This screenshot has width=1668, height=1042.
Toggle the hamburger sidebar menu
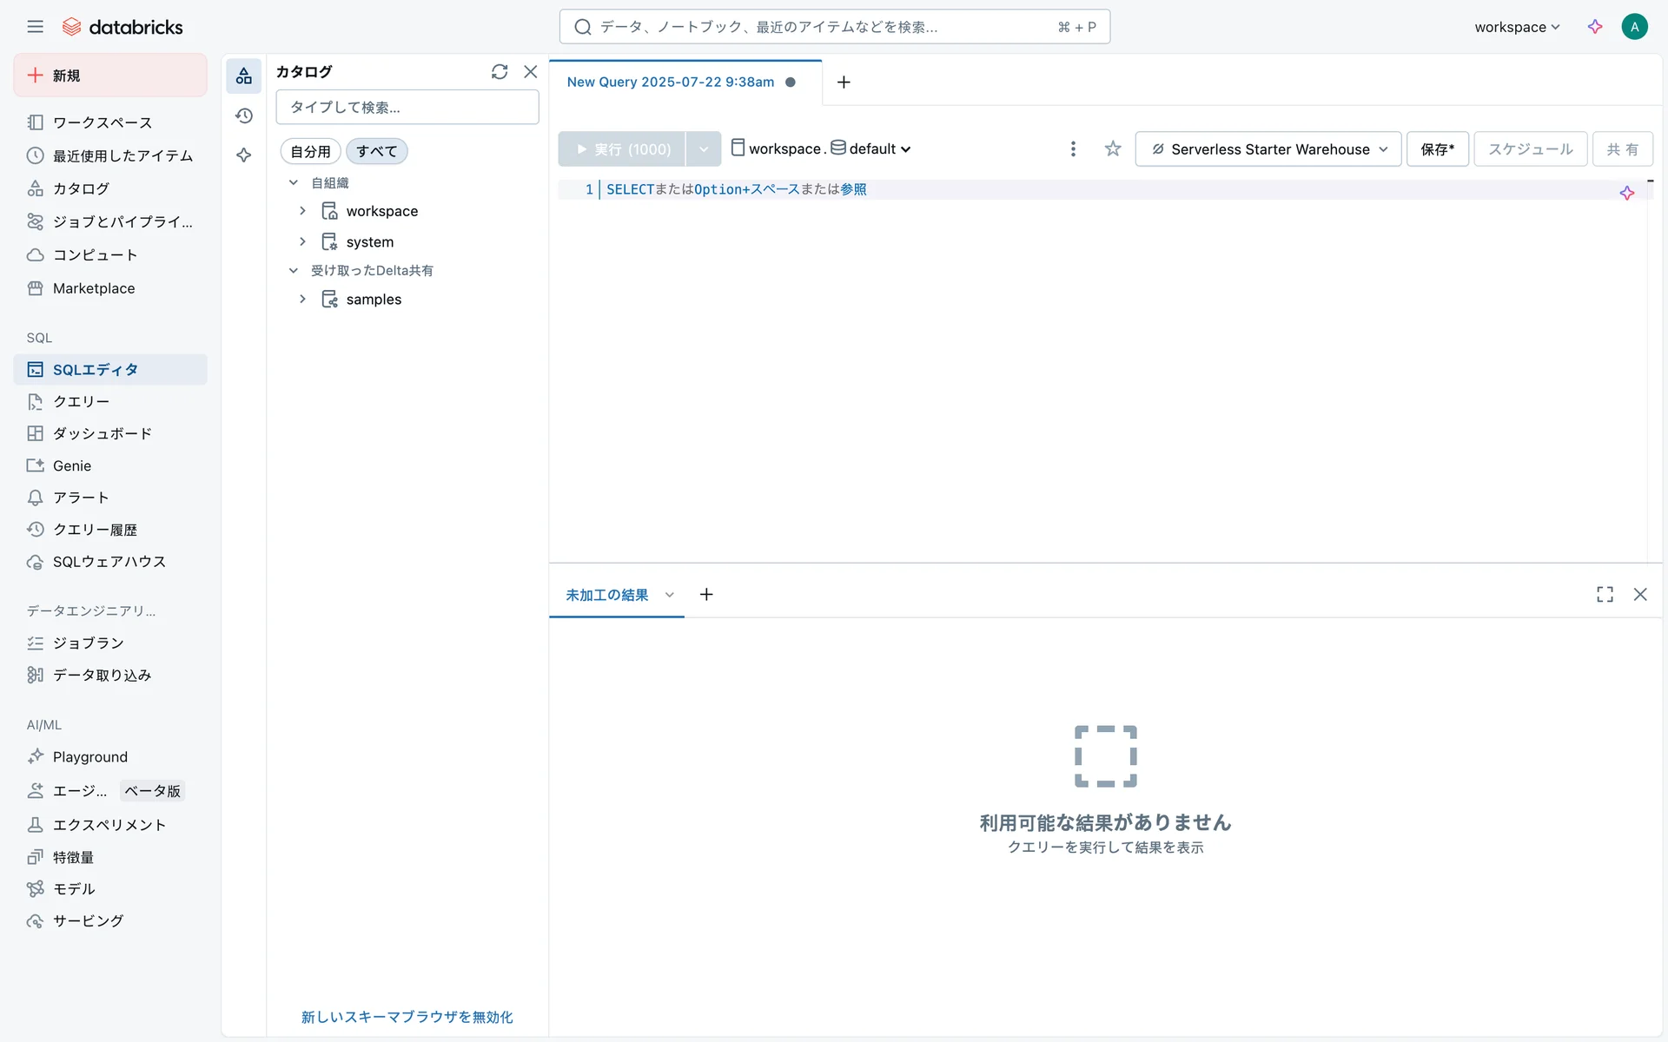coord(35,27)
